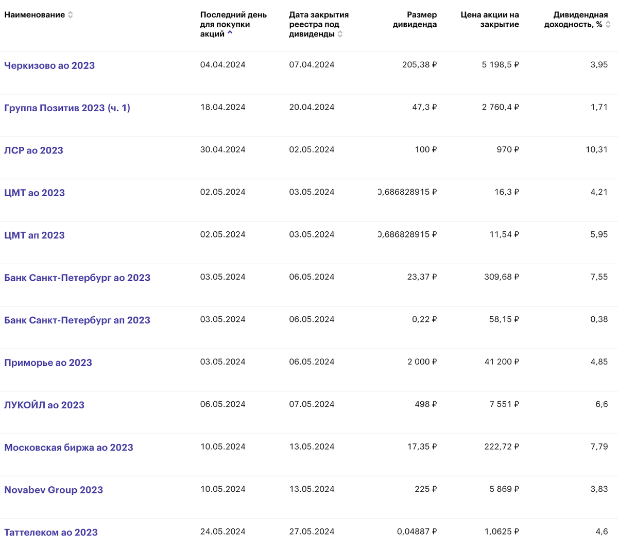618x549 pixels.
Task: Open Банк Санкт-Петербург ао 2023 link
Action: [77, 278]
